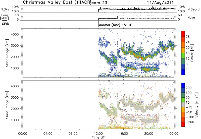Screen dimensions: 201x139
Task: Click the 'CPID' label
Action: click(x=6, y=24)
